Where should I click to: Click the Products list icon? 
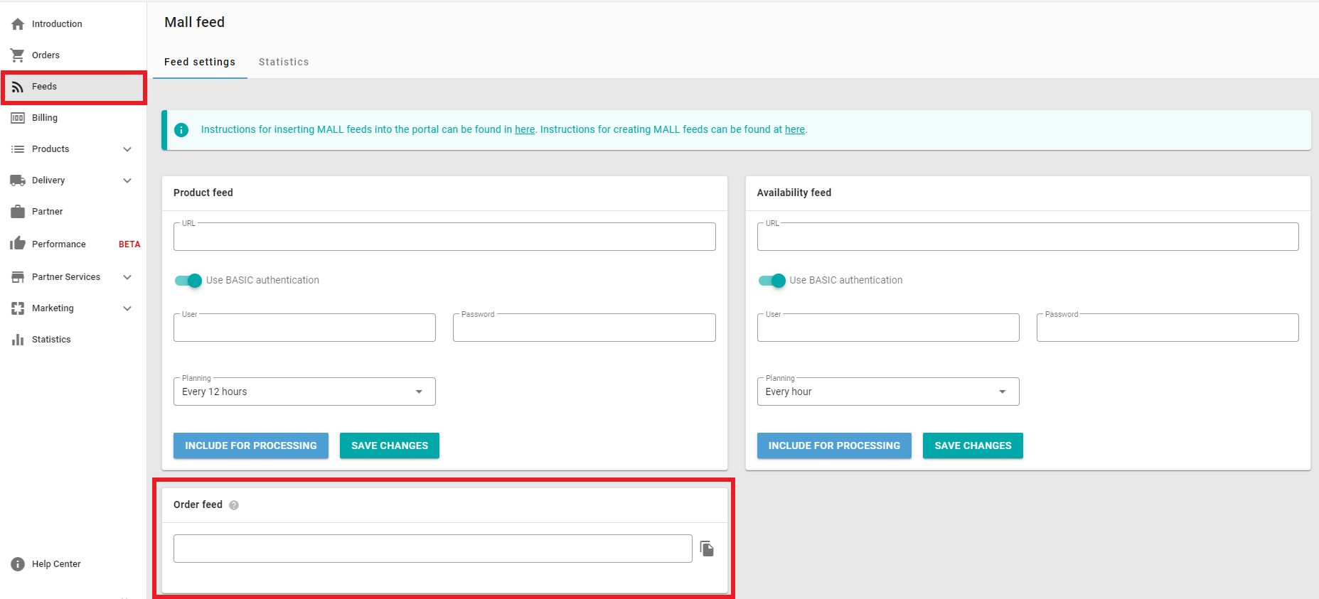pyautogui.click(x=18, y=149)
